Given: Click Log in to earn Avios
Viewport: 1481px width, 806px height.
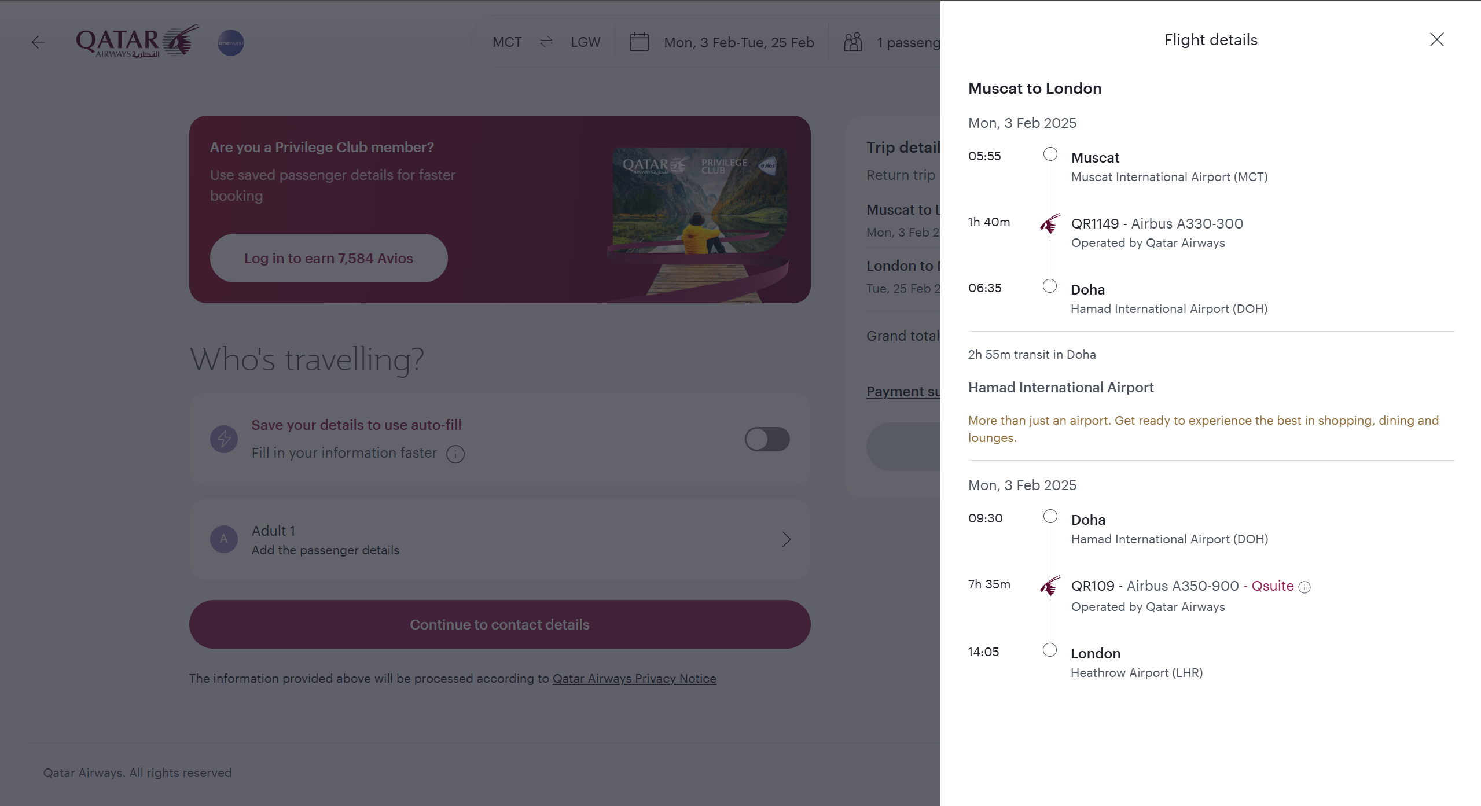Looking at the screenshot, I should 329,259.
